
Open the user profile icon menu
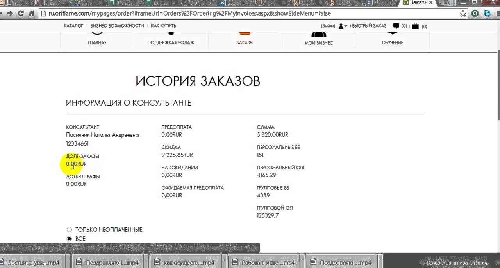click(343, 26)
